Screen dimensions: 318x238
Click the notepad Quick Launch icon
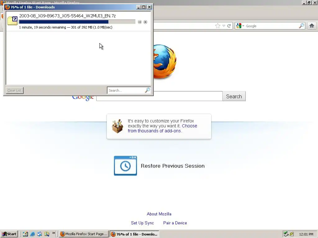tap(25, 234)
